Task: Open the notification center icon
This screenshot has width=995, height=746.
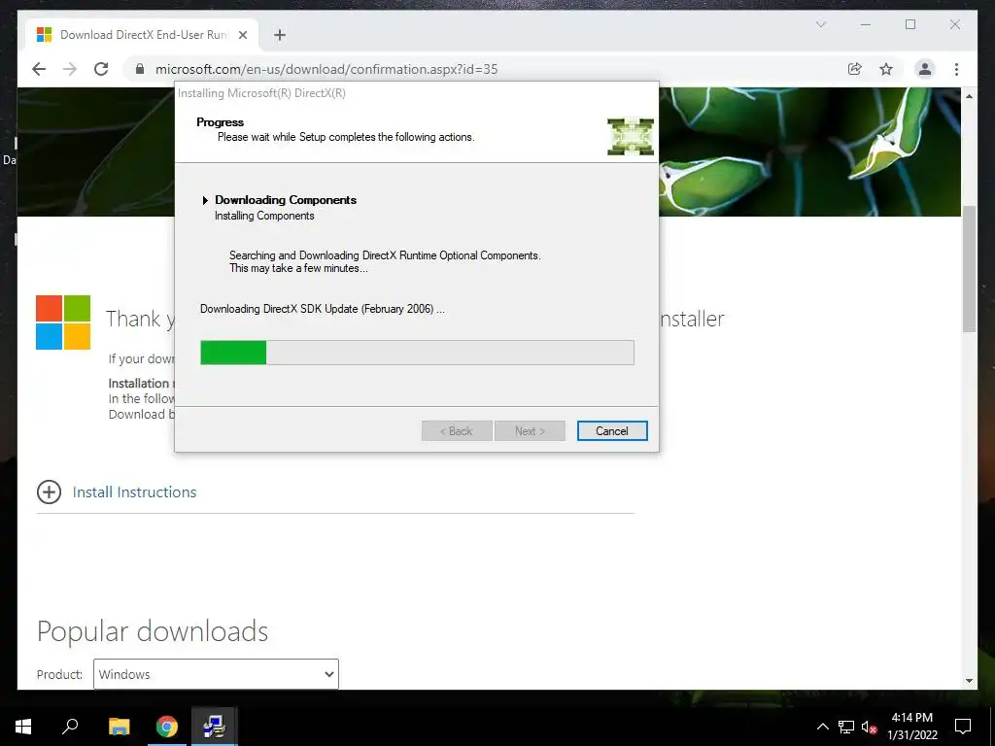Action: 963,727
